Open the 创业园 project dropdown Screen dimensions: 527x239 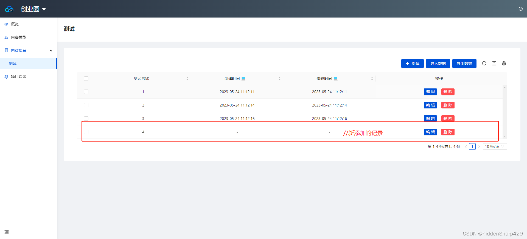pyautogui.click(x=33, y=9)
